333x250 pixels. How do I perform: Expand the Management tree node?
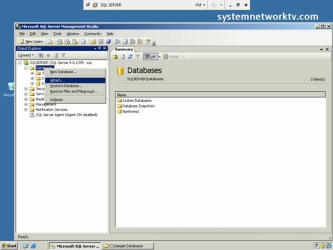[26, 105]
